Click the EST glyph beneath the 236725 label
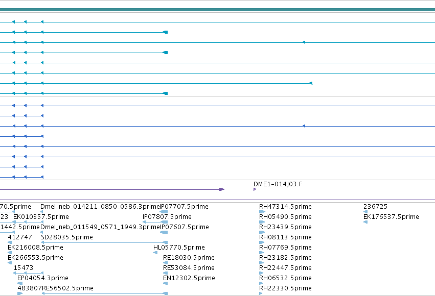The image size is (435, 296). pos(365,212)
